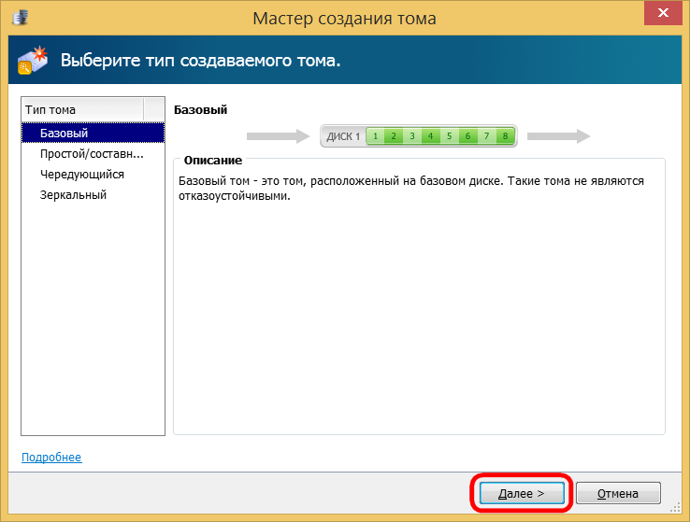Select the Простой/составной volume type
Screen dimensions: 690x522
(x=91, y=154)
